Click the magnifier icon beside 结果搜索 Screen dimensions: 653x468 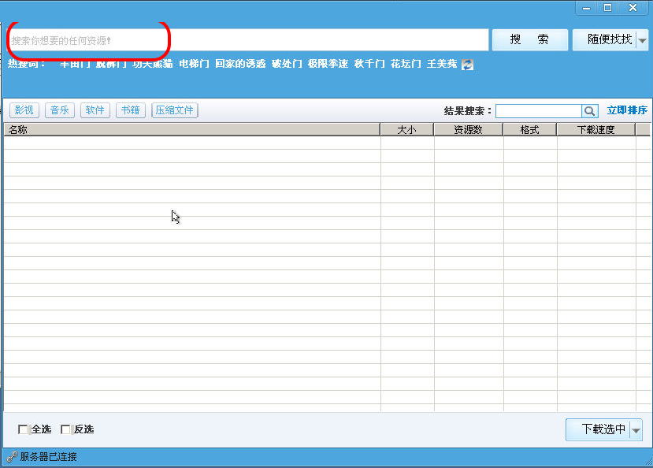click(589, 111)
